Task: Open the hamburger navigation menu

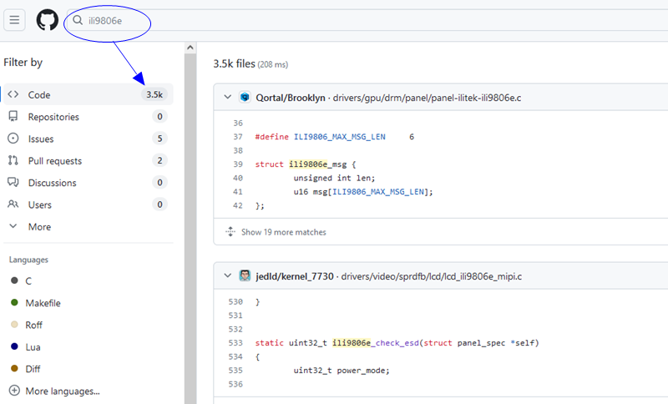Action: (14, 20)
